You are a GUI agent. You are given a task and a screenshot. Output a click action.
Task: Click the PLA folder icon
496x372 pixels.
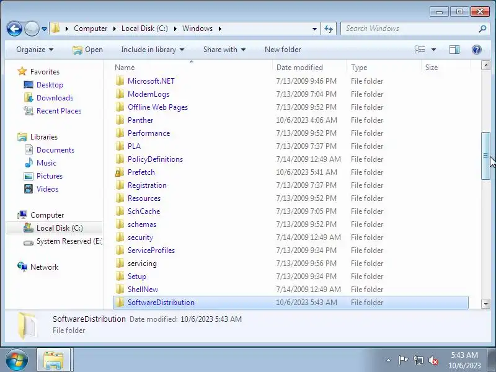click(x=120, y=146)
